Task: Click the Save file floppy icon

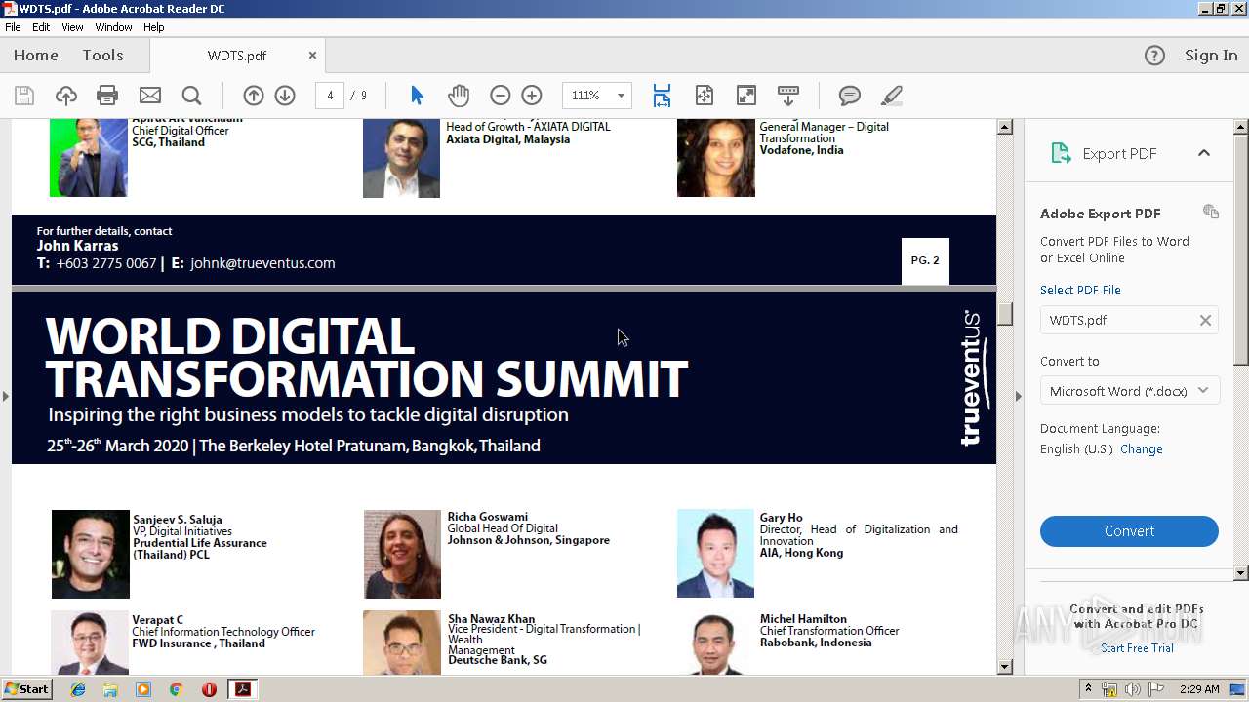Action: (x=24, y=96)
